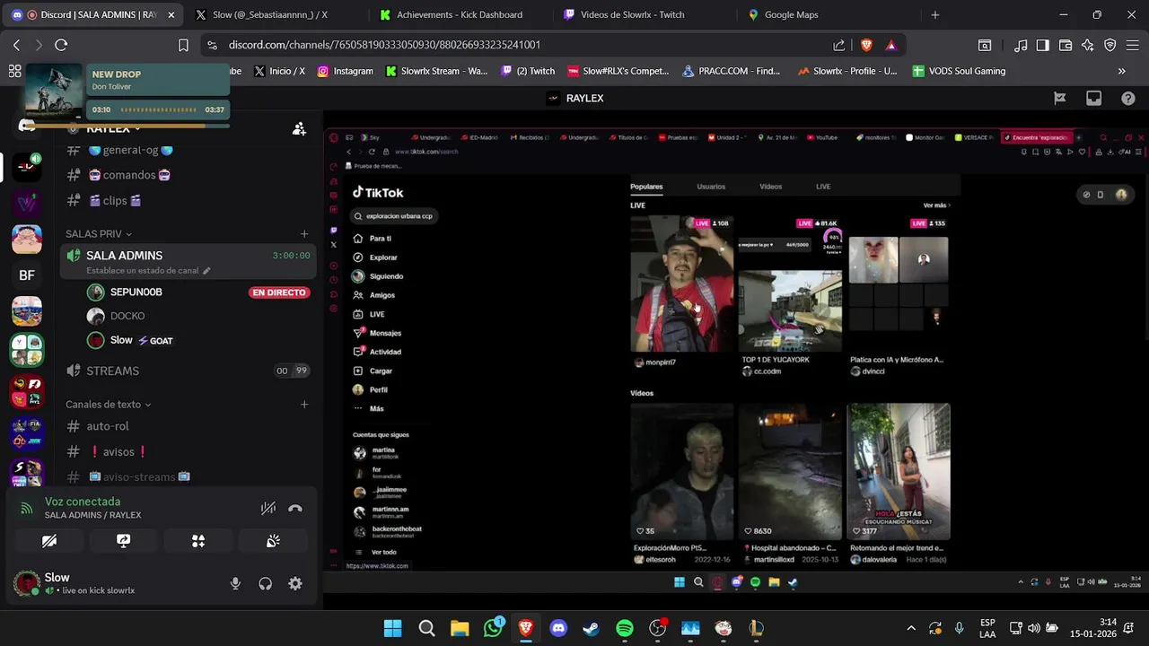The height and width of the screenshot is (646, 1149).
Task: Open the Brave VPN shield icon
Action: point(1110,45)
